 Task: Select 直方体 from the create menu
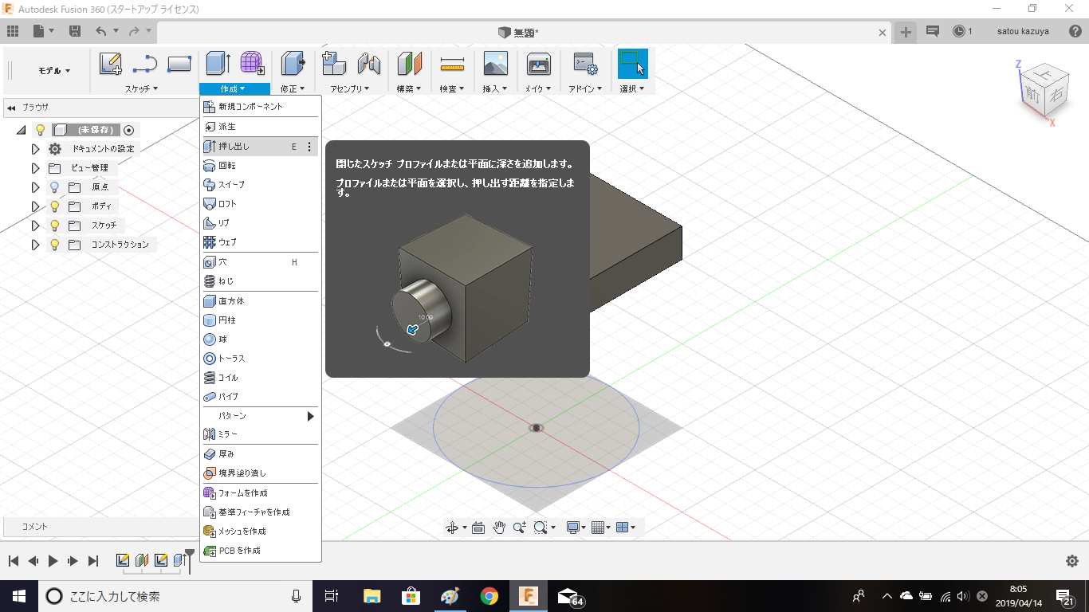point(260,301)
